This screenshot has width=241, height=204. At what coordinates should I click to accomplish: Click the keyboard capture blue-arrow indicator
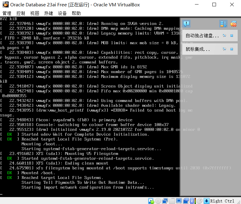click(207, 201)
